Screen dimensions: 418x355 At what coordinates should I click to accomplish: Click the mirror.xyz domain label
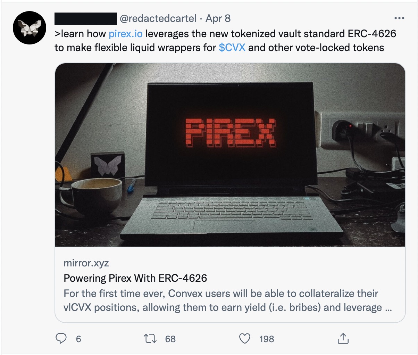pos(86,263)
